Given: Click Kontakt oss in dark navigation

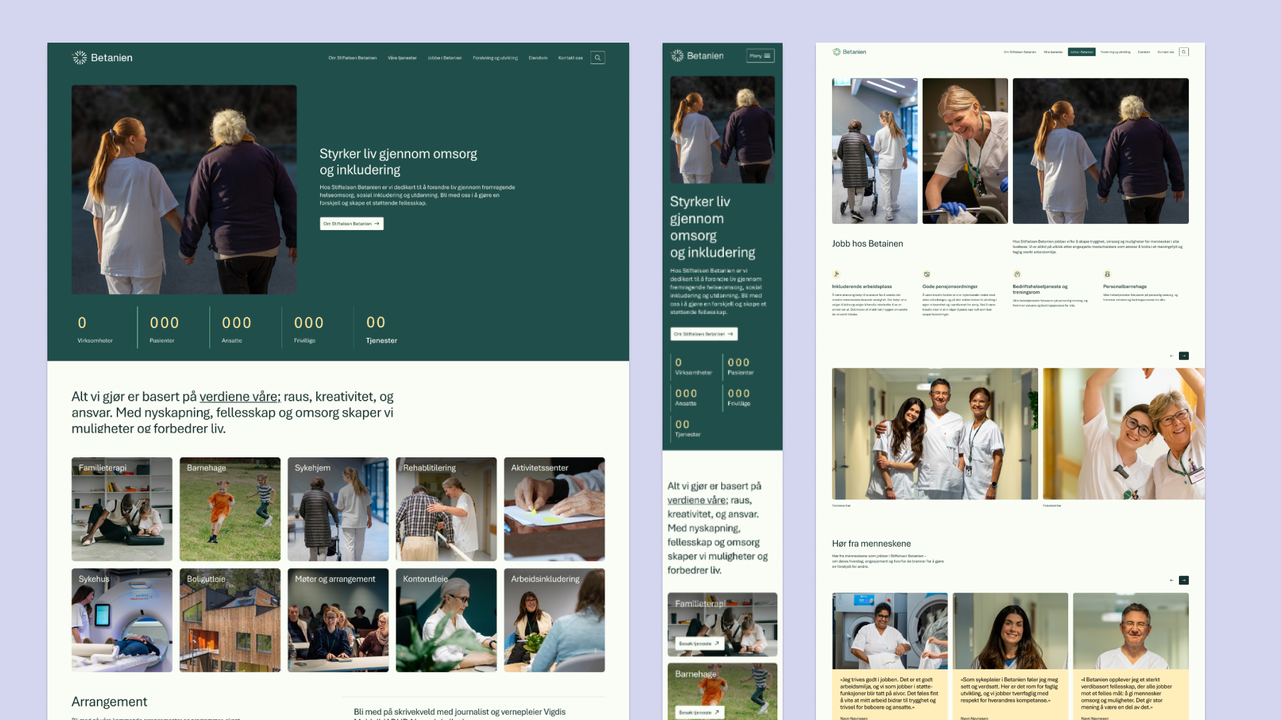Looking at the screenshot, I should click(570, 58).
